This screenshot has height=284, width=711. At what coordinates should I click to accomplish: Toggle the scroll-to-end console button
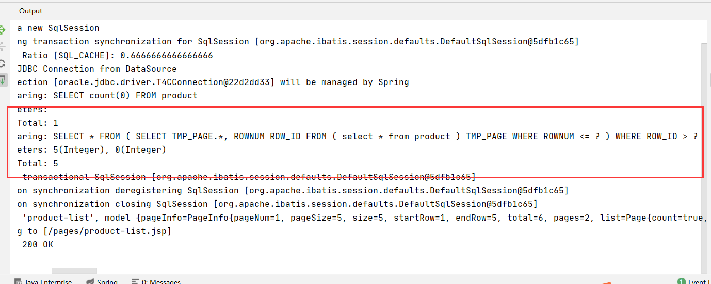(3, 79)
